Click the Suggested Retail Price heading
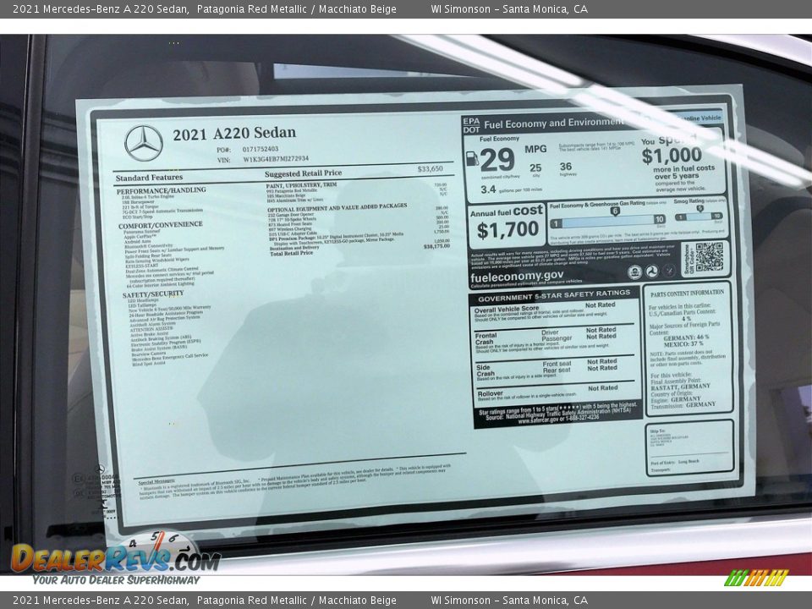Image resolution: width=812 pixels, height=609 pixels. coord(303,173)
